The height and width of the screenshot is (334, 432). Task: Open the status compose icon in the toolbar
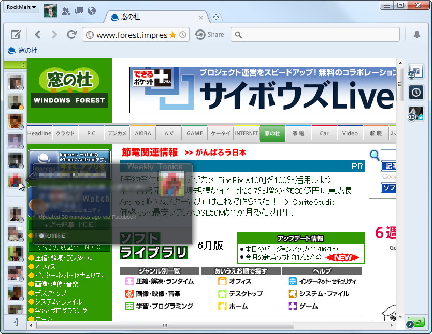16,35
